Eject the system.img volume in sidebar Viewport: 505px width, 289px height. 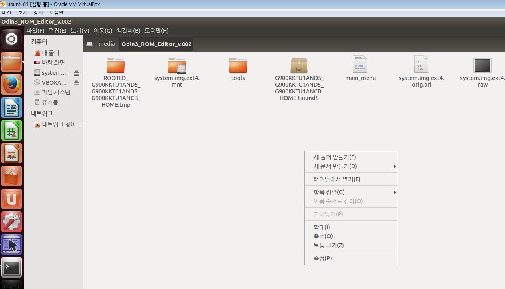(x=77, y=73)
